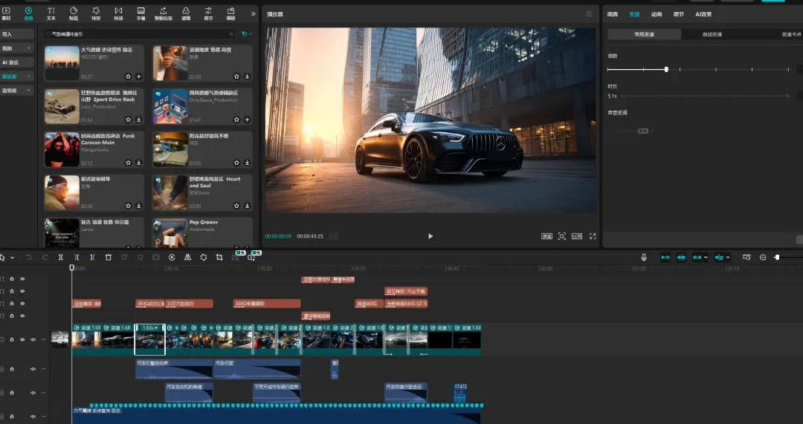The height and width of the screenshot is (424, 803).
Task: Click the 导入 import button
Action: click(x=17, y=34)
